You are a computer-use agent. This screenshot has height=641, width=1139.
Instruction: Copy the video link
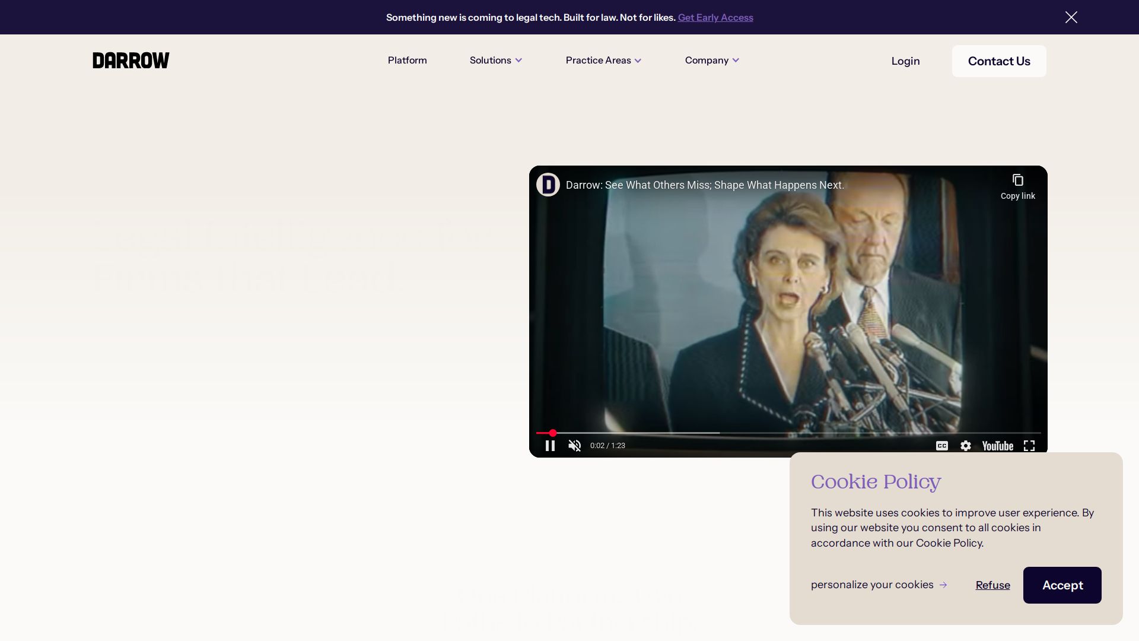click(x=1017, y=186)
